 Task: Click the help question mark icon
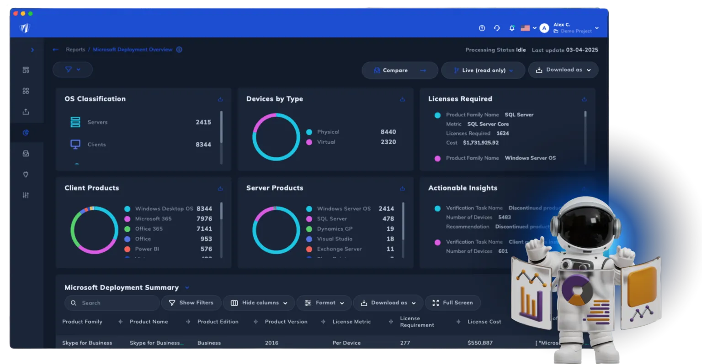coord(482,28)
